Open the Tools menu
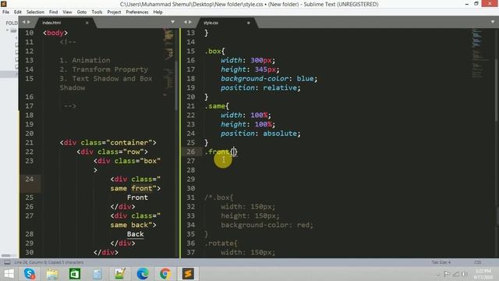 (97, 12)
